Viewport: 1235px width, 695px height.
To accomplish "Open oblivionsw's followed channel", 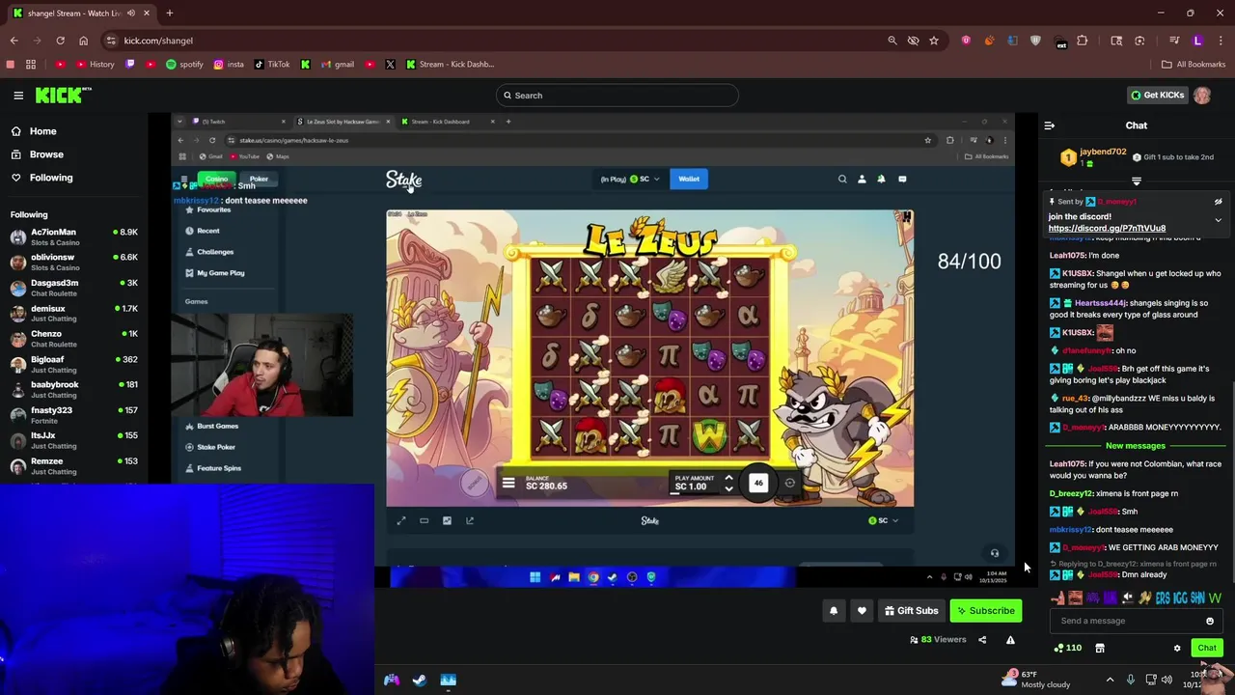I will tap(73, 262).
